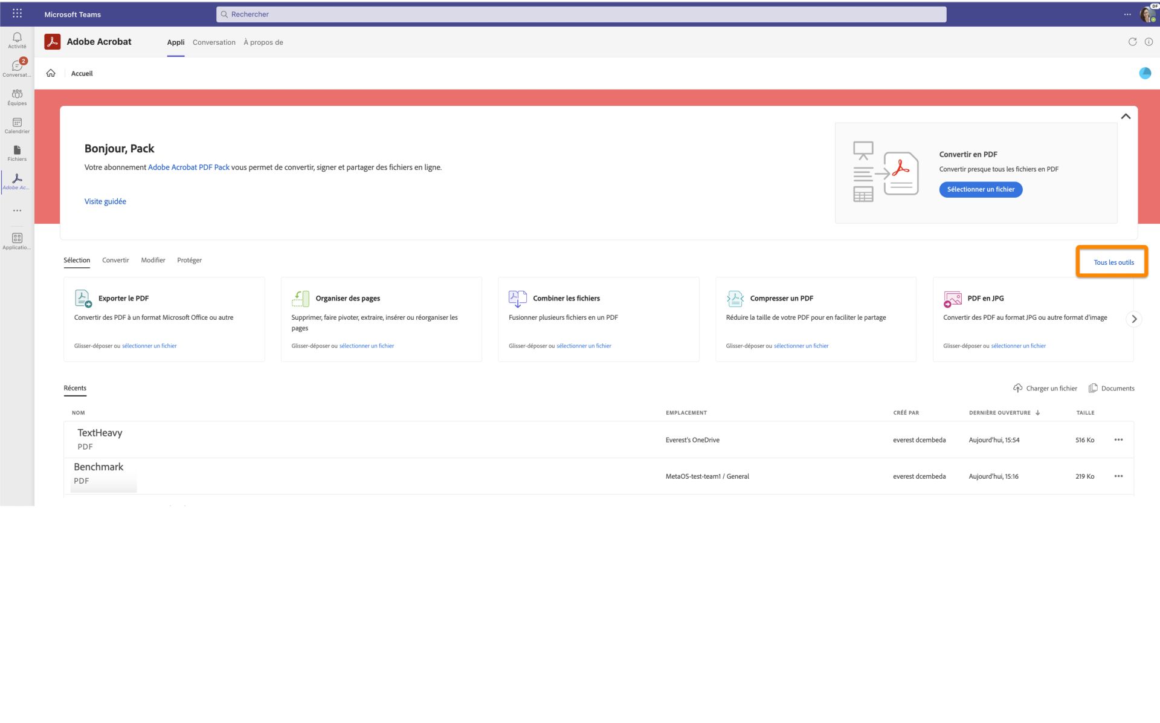Open the Tous les outils link
This screenshot has width=1160, height=723.
[x=1113, y=262]
